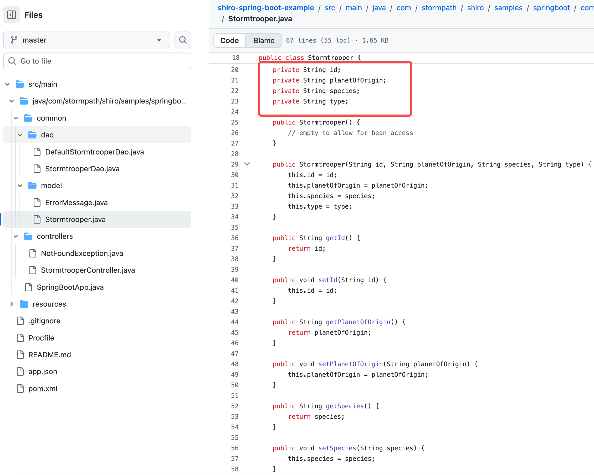Collapse the controllers folder chevron
Viewport: 594px width, 475px height.
pyautogui.click(x=16, y=236)
